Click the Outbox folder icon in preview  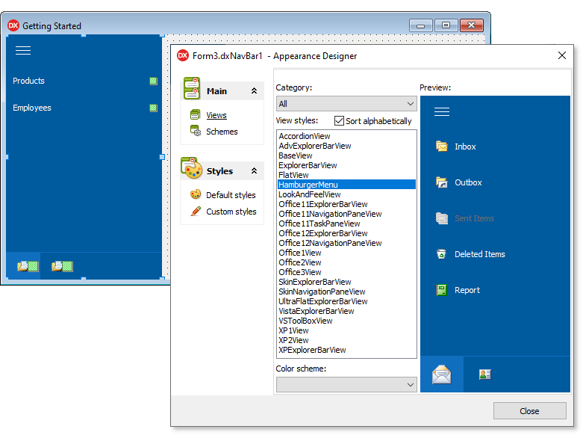pos(442,182)
